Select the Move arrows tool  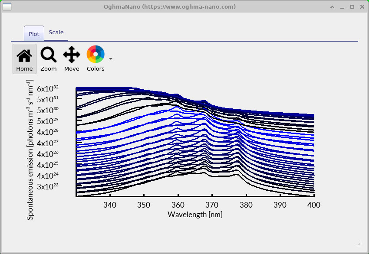coord(72,59)
